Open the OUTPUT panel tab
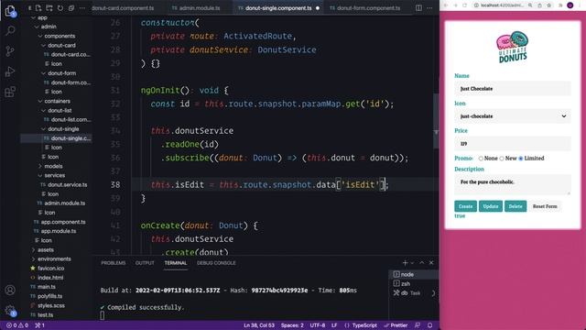 click(x=145, y=263)
